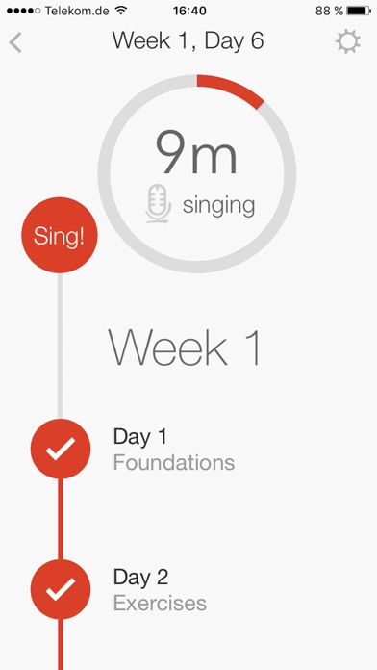Tap the Wi-Fi status icon
Viewport: 377px width, 670px height.
122,11
